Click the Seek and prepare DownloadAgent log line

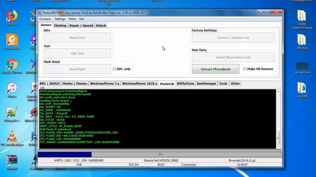coord(63,91)
